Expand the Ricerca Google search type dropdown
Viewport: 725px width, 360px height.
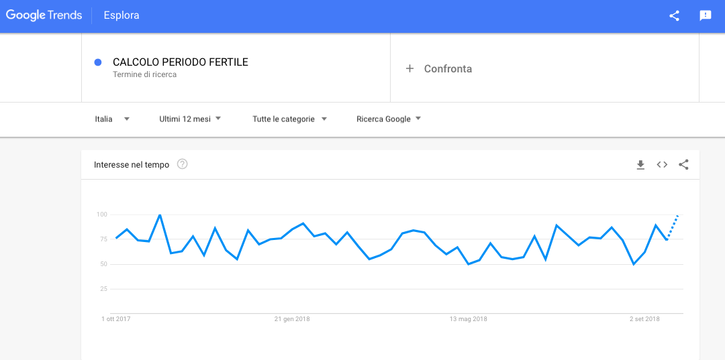pyautogui.click(x=389, y=119)
